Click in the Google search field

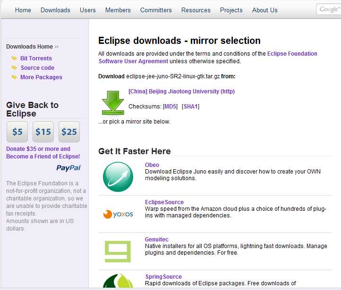329,9
